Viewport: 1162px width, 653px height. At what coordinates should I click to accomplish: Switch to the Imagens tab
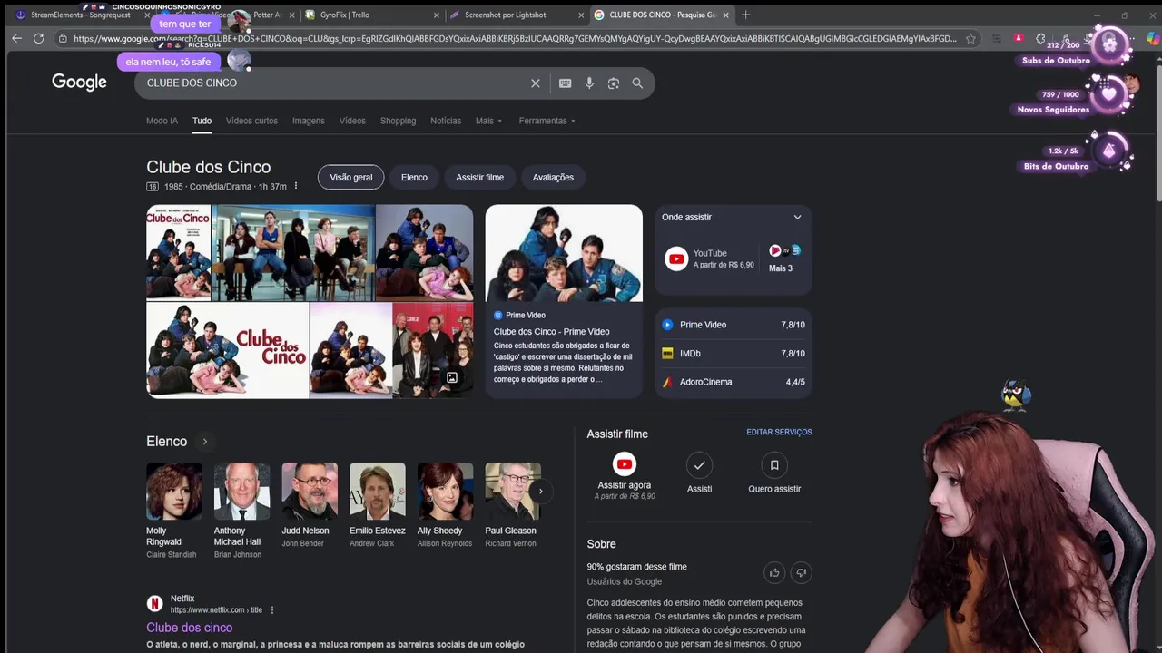(309, 121)
